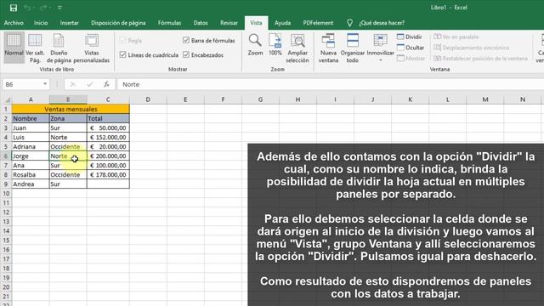544x306 pixels.
Task: Select cell containing Rosalba
Action: point(31,175)
